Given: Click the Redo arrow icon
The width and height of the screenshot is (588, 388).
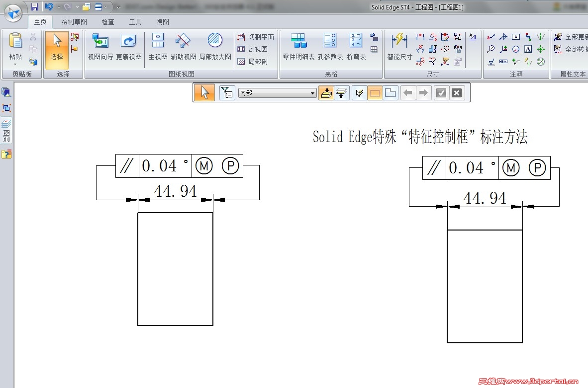Looking at the screenshot, I should pos(68,7).
